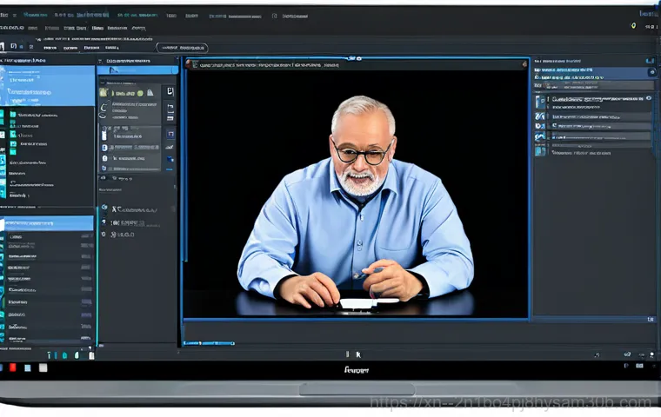Click the icon at the bottom right corner of the right panel
This screenshot has width=661, height=417.
[651, 320]
